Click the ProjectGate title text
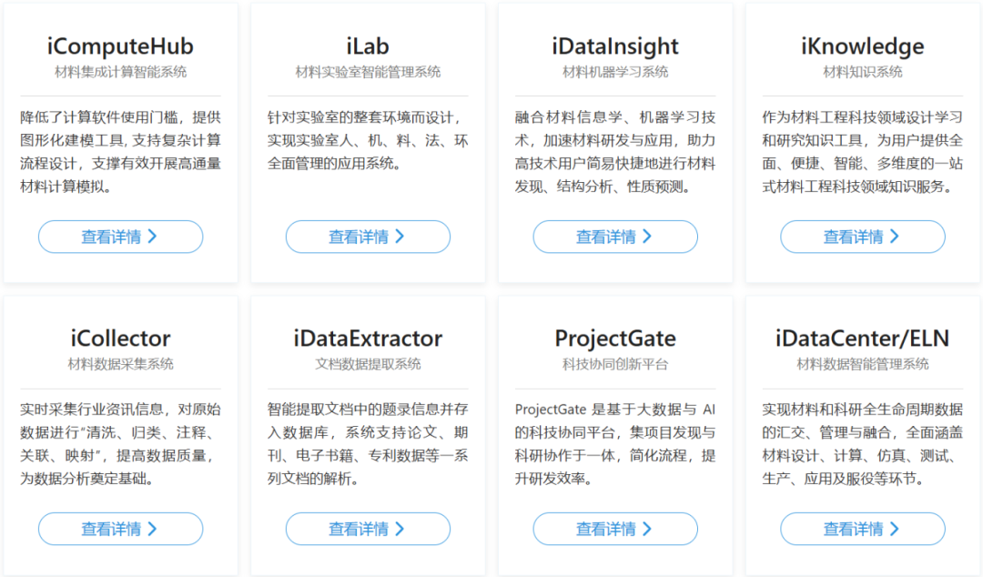983x577 pixels. pos(615,339)
